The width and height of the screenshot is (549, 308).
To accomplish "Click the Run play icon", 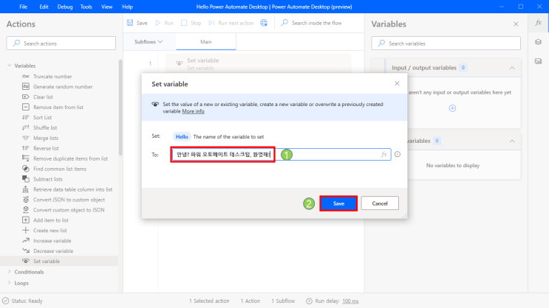I will pos(158,23).
